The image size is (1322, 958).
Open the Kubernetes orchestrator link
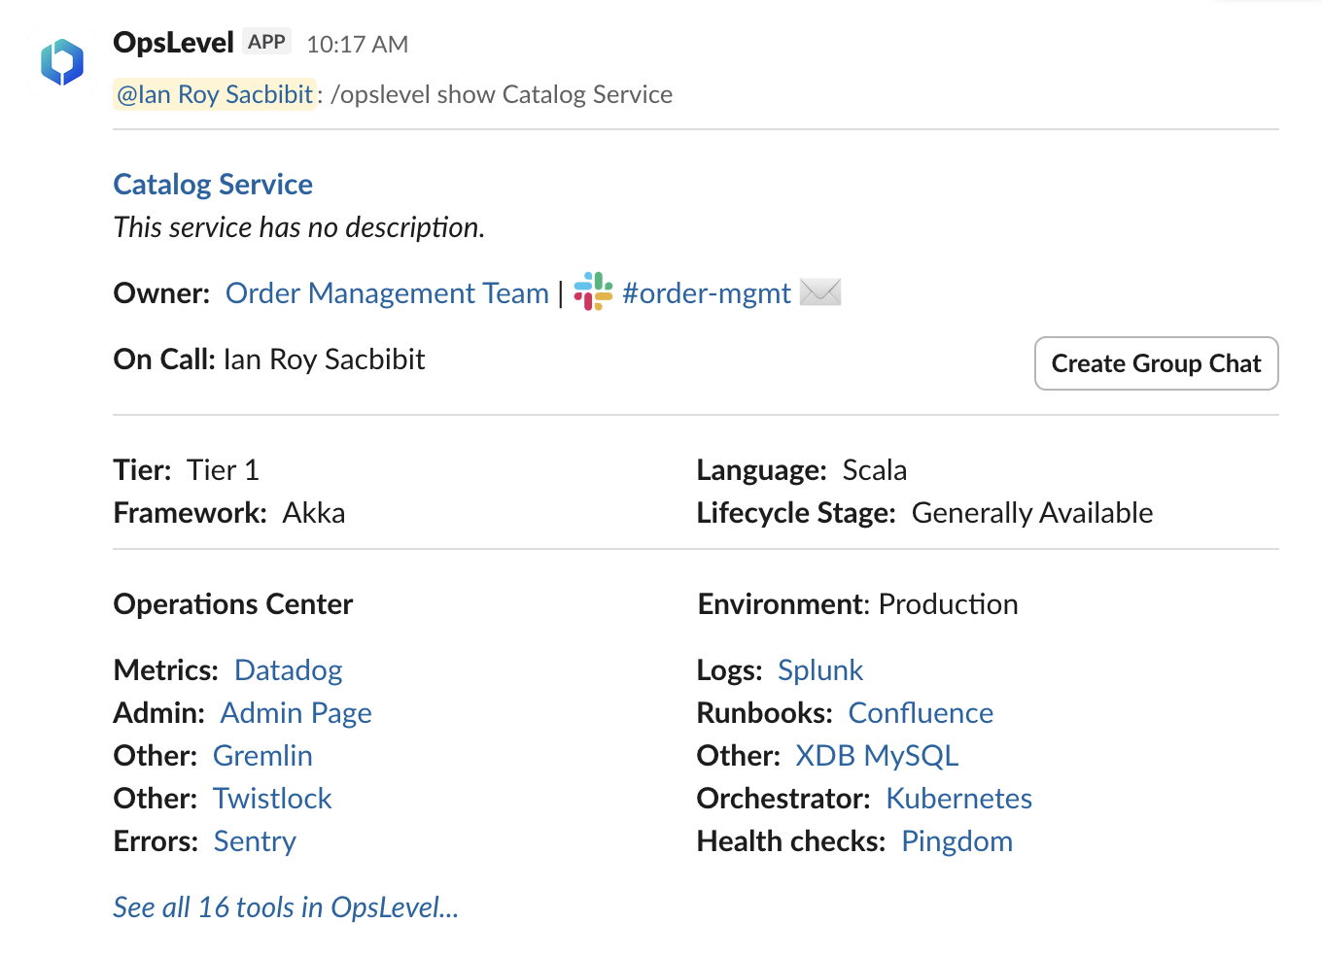[x=958, y=799]
